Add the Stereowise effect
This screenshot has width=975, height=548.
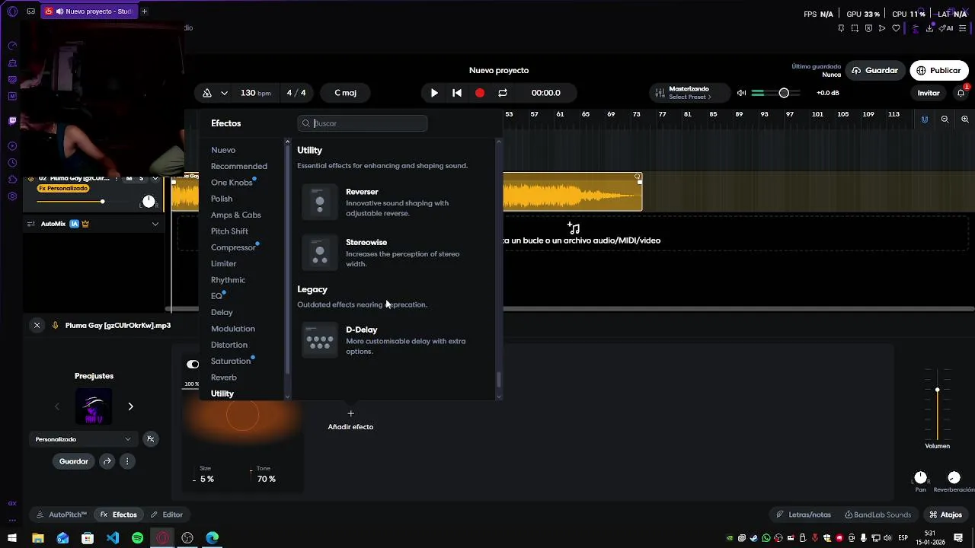point(392,253)
